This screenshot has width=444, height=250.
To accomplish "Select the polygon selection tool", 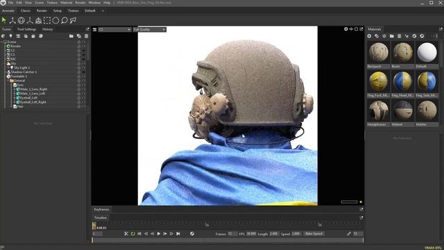I will 73,20.
